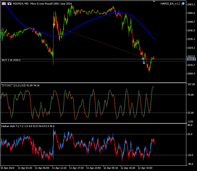Click Heiken Ashi level value -20.0
197x171 pixels.
click(x=190, y=155)
